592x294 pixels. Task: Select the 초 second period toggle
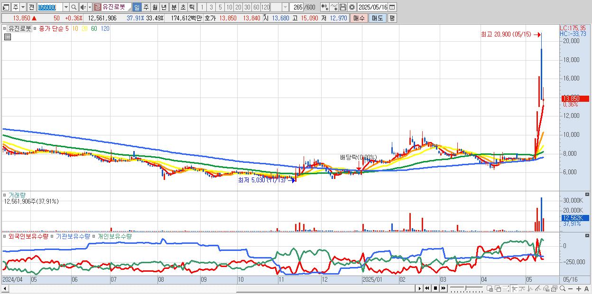(183, 7)
